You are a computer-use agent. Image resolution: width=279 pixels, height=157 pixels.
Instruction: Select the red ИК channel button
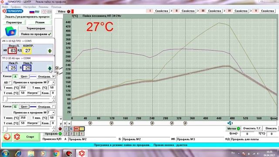point(77,129)
